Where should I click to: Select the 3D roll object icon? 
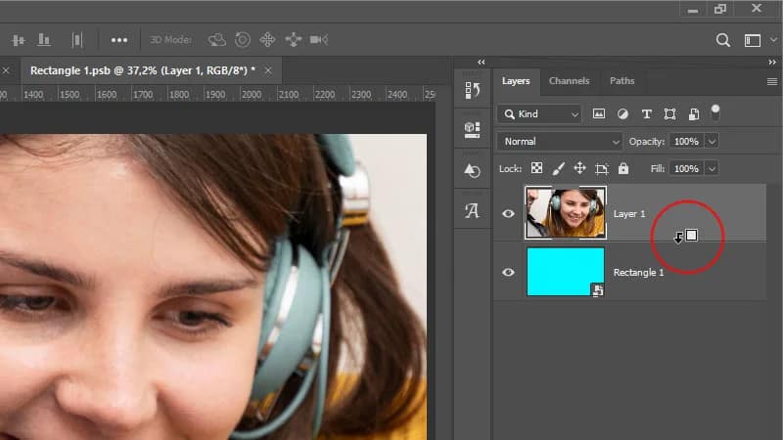coord(243,40)
